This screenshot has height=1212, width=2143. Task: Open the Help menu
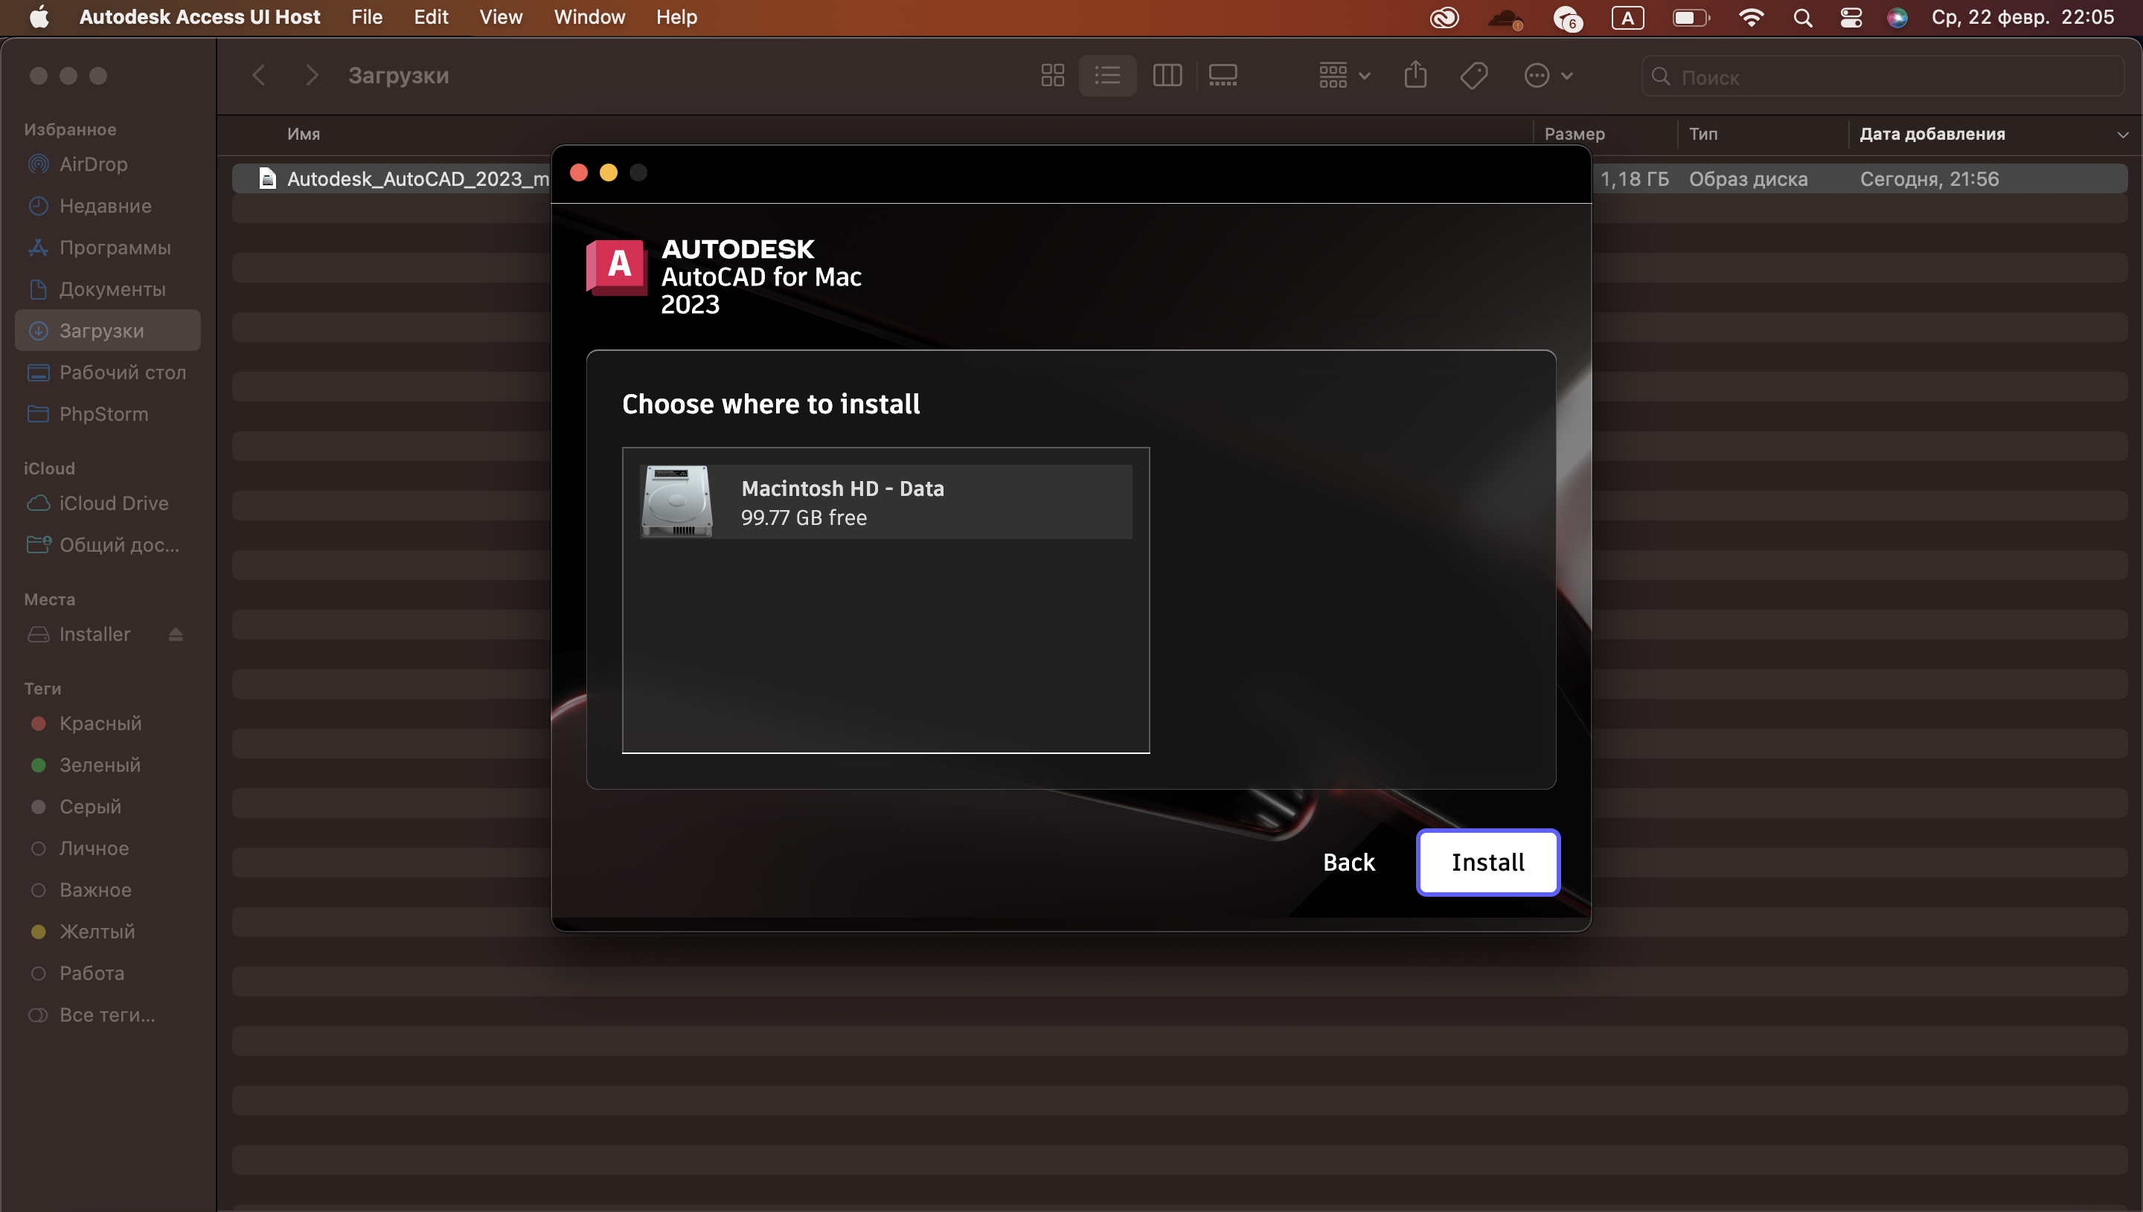click(x=676, y=18)
